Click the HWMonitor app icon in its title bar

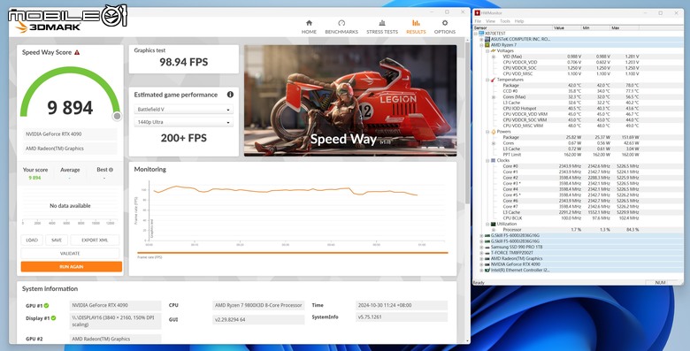click(x=477, y=13)
